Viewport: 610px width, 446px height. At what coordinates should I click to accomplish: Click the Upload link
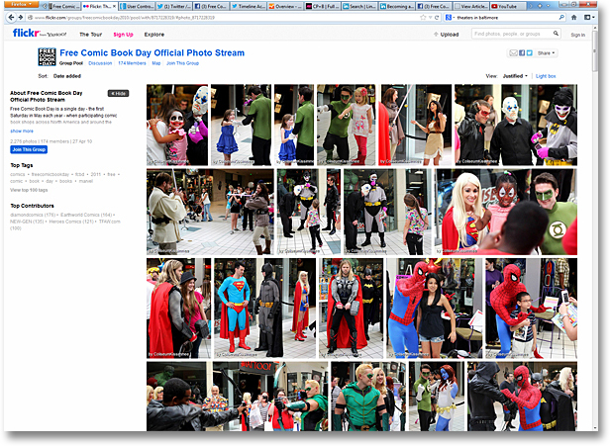[447, 35]
